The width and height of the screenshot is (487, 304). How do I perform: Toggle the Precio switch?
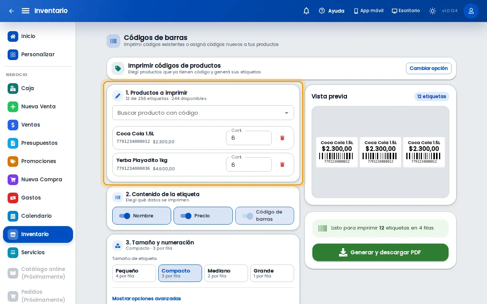[x=186, y=216]
